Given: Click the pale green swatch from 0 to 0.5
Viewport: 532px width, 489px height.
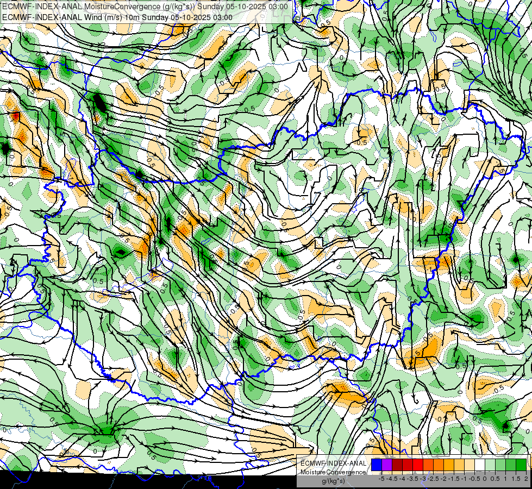Looking at the screenshot, I should [490, 465].
